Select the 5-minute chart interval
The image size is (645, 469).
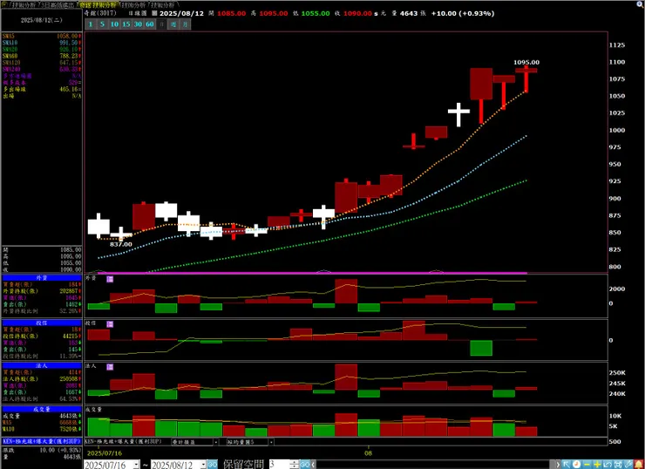click(x=102, y=24)
